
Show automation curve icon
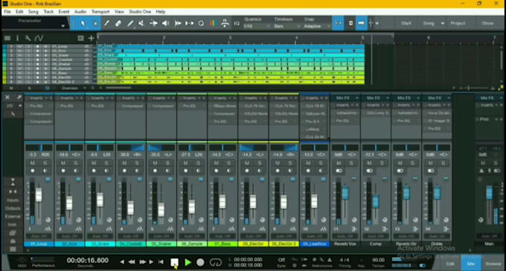pos(39,39)
